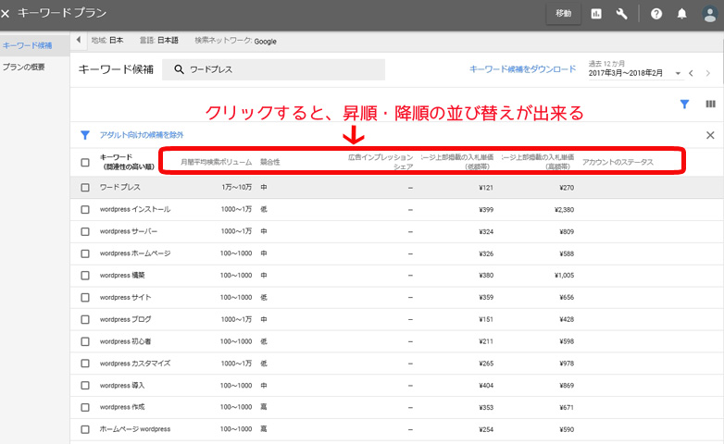This screenshot has height=444, width=724.
Task: Click the ¥1,005 bid value
Action: (564, 276)
